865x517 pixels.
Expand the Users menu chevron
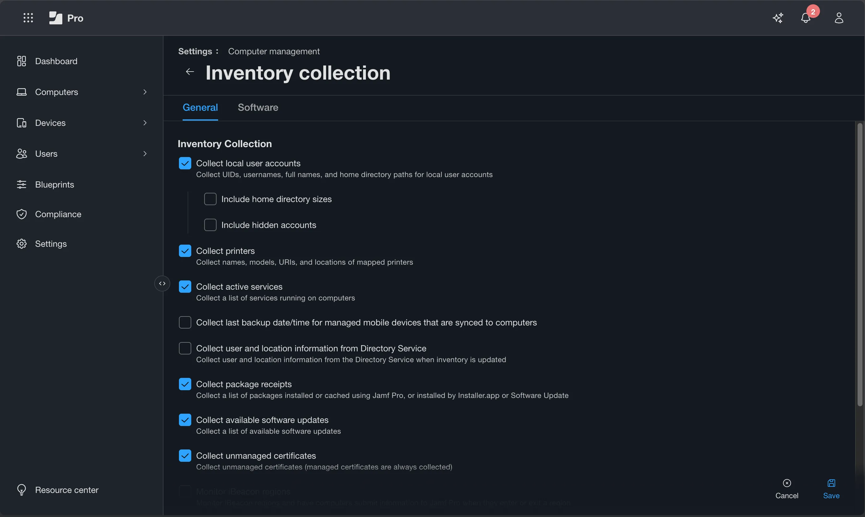[x=145, y=154]
